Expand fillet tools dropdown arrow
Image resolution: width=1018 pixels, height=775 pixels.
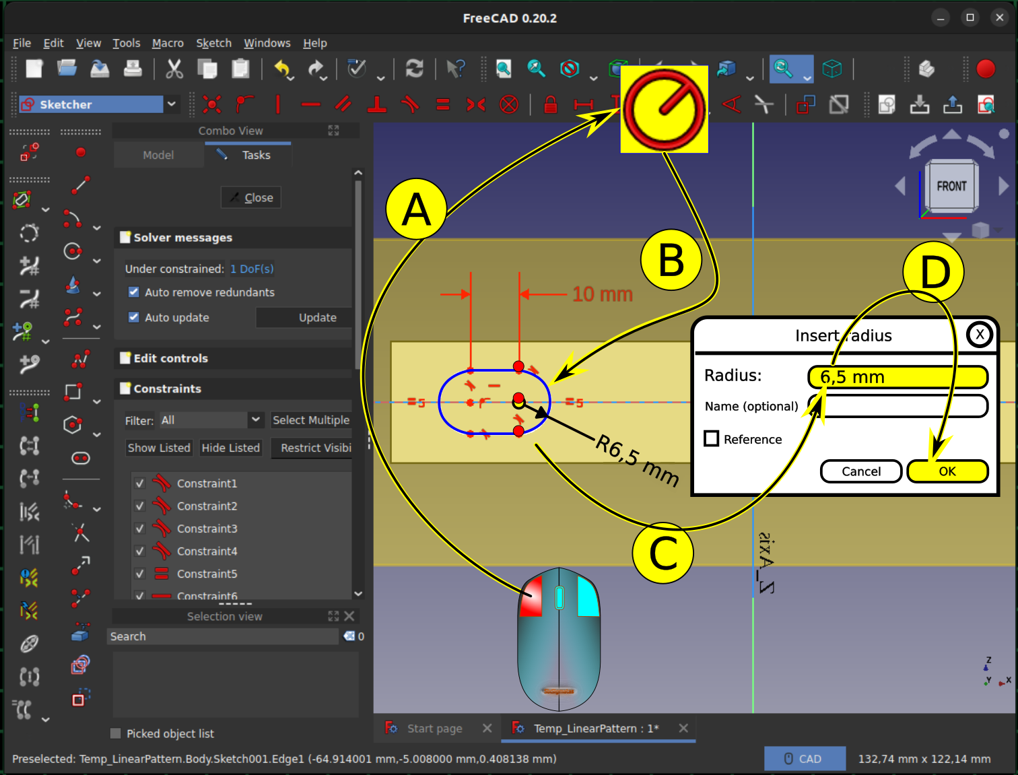(97, 510)
